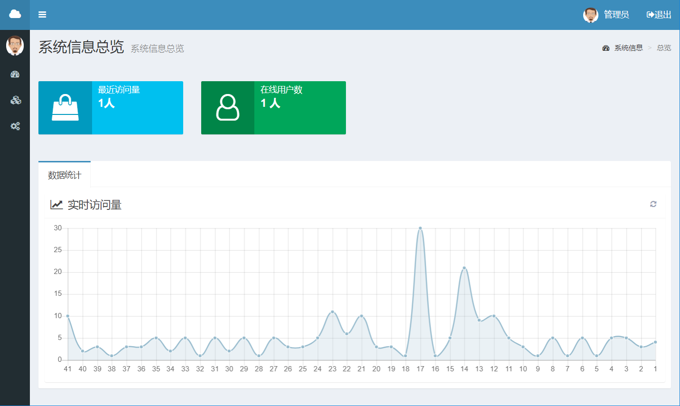Click the data point at x-axis 8
The height and width of the screenshot is (406, 680).
pos(553,338)
